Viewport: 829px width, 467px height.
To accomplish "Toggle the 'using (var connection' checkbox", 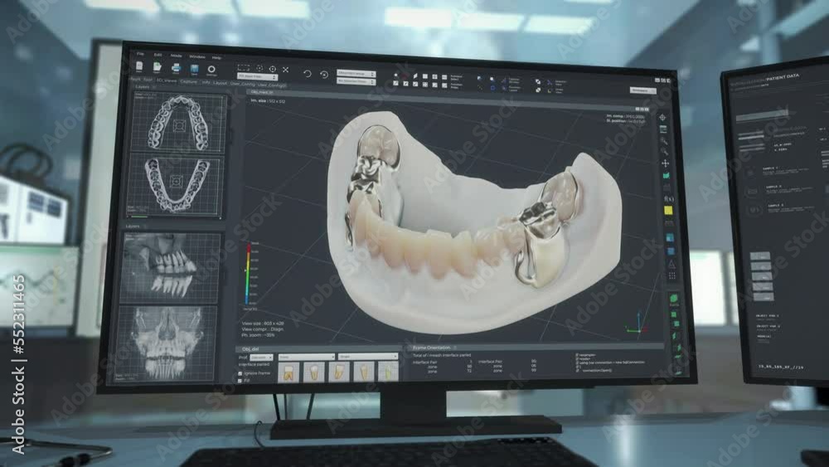I will click(x=577, y=362).
